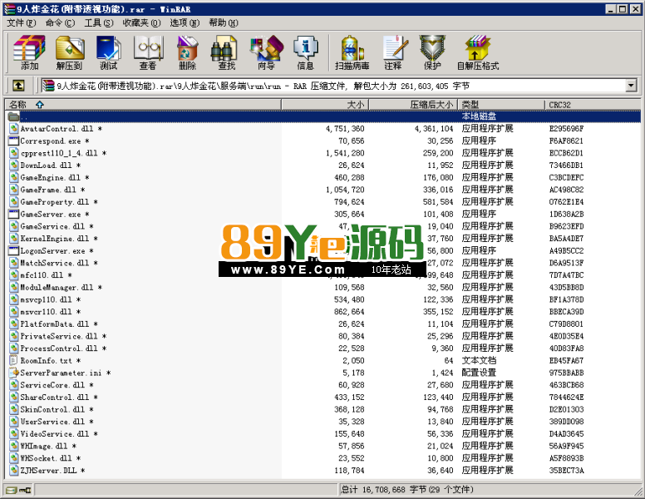The image size is (645, 499).
Task: Select the Test (测试) archive icon
Action: click(x=109, y=53)
